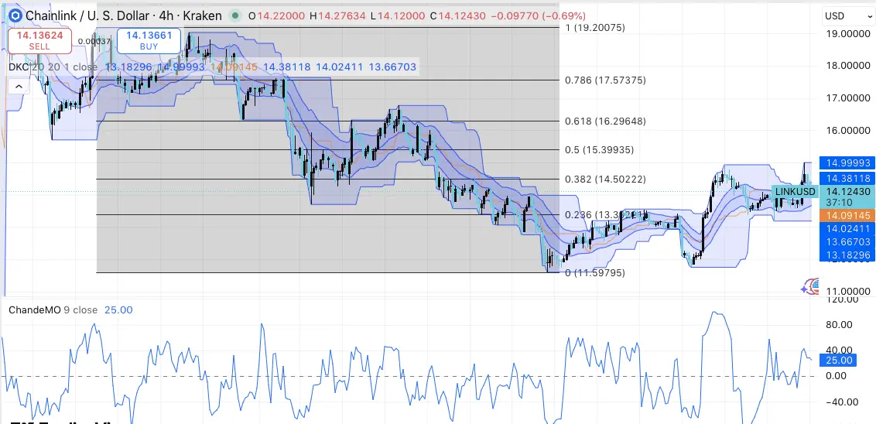Click the 14.02411 value in DKC legend
Image resolution: width=876 pixels, height=424 pixels.
click(340, 67)
